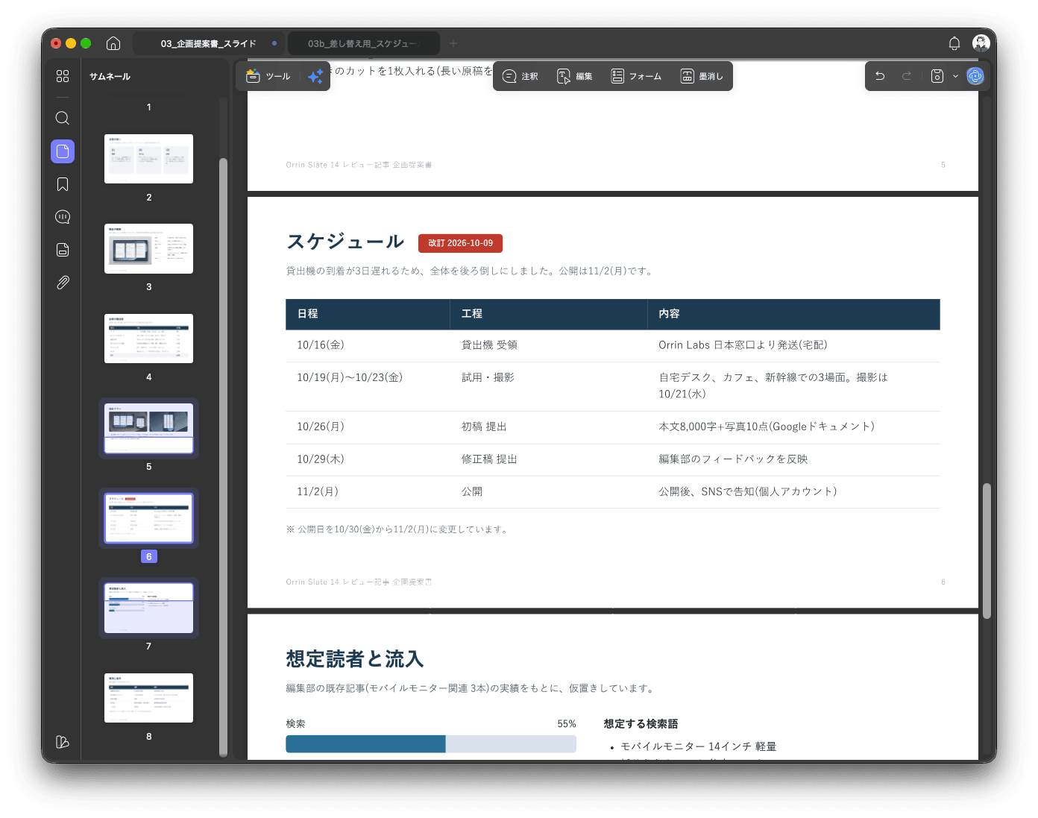Viewport: 1038px width, 818px height.
Task: Open the comments sidebar icon
Action: 63,217
